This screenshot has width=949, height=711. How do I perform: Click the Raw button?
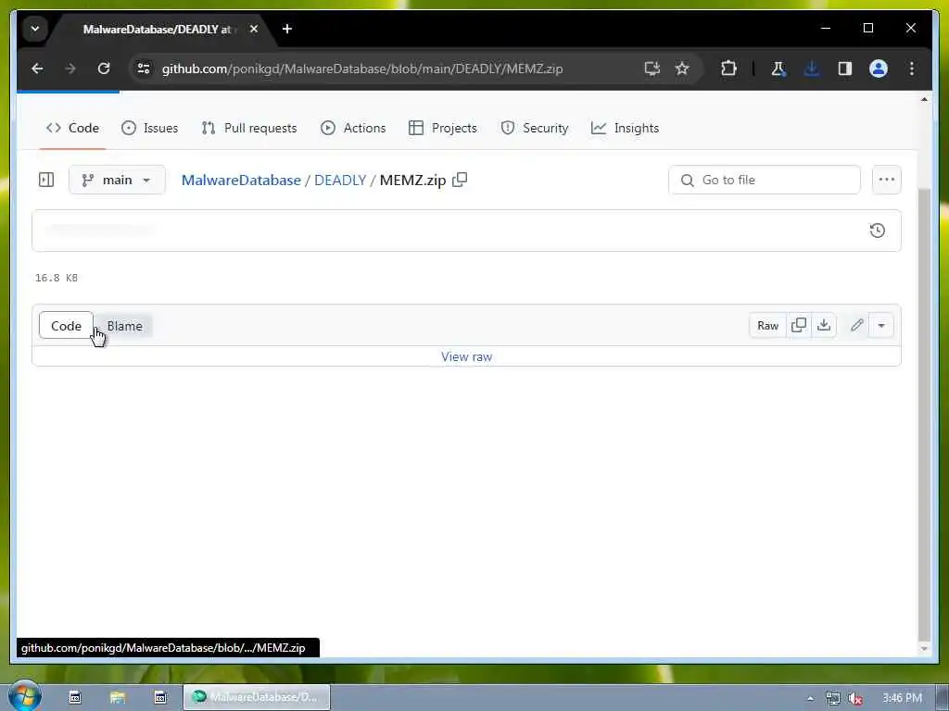click(767, 325)
